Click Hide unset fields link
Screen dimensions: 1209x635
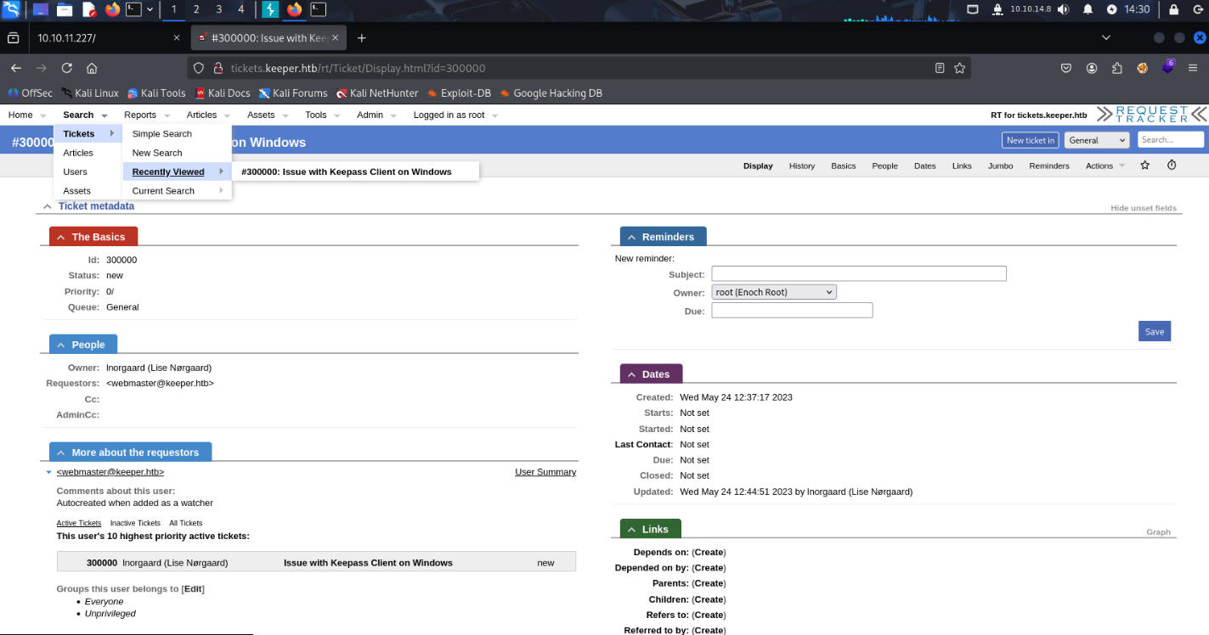1144,208
